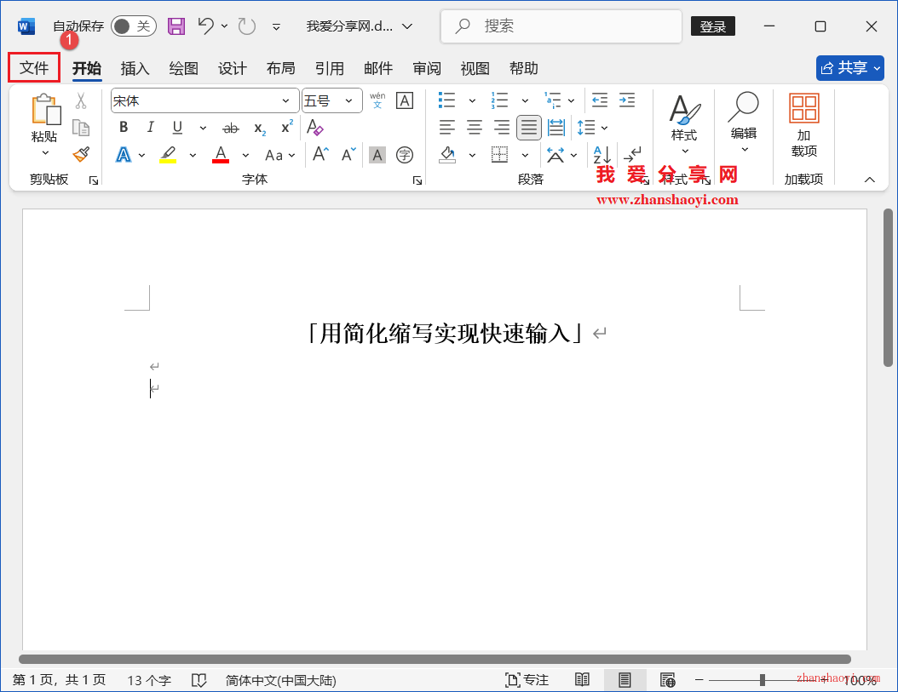
Task: Click the proofing book icon in status bar
Action: tap(199, 680)
